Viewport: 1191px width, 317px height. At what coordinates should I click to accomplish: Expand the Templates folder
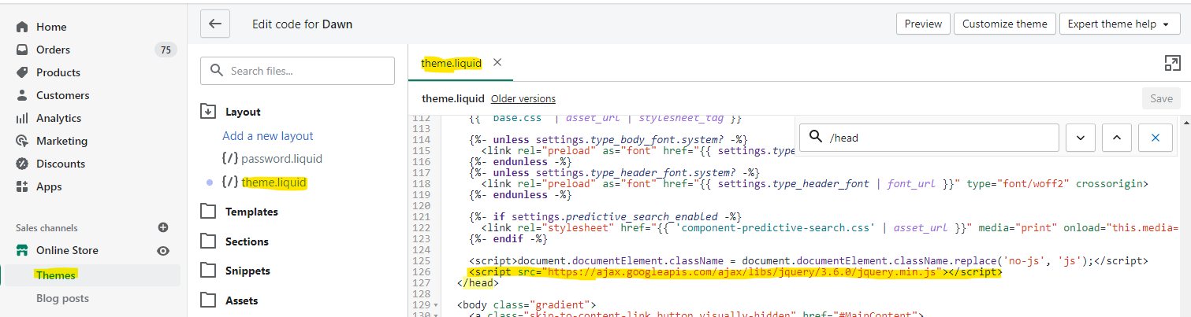pyautogui.click(x=208, y=212)
